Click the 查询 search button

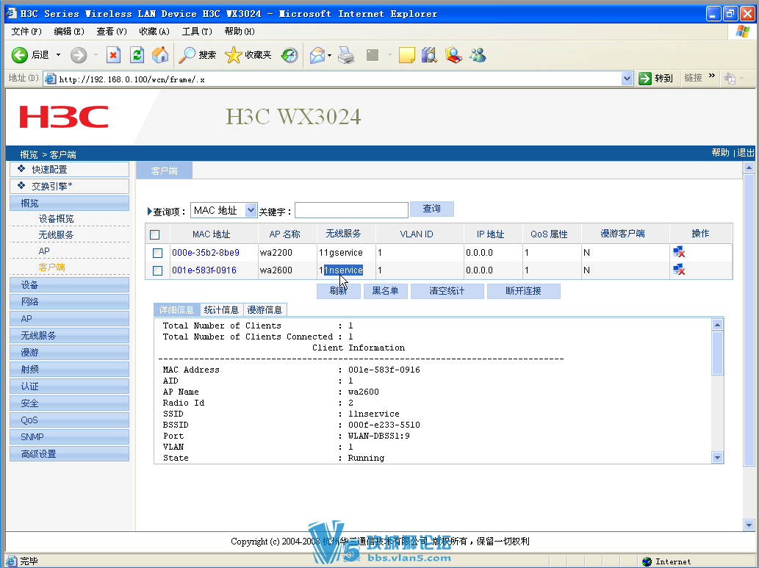(x=432, y=209)
